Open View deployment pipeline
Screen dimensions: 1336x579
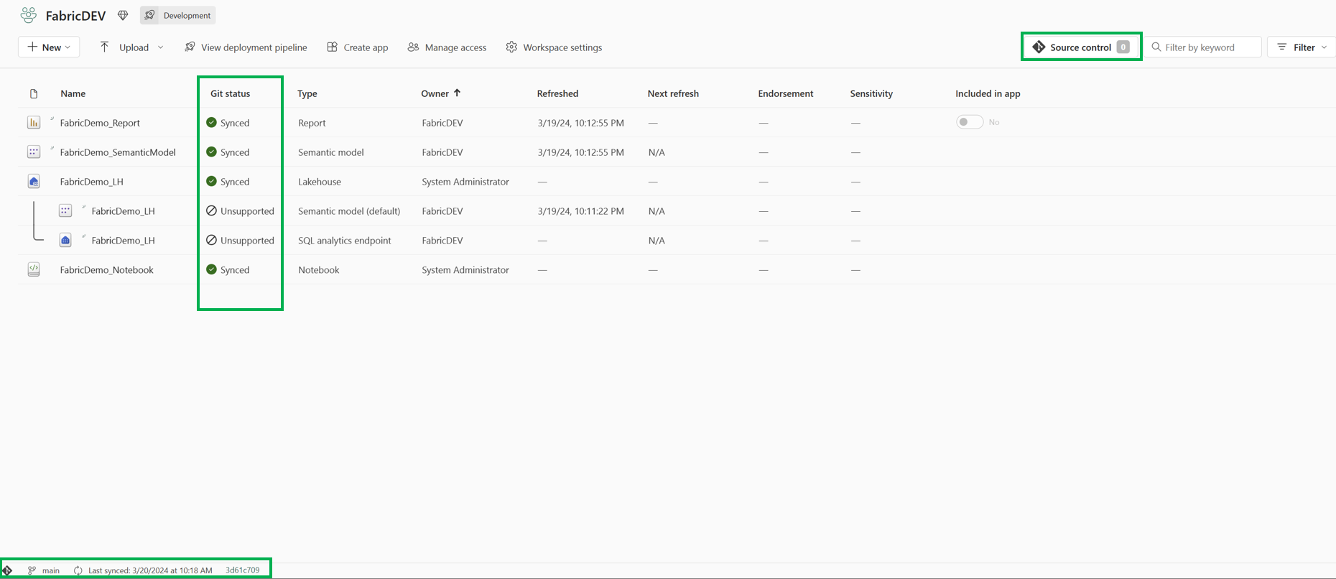(x=246, y=47)
